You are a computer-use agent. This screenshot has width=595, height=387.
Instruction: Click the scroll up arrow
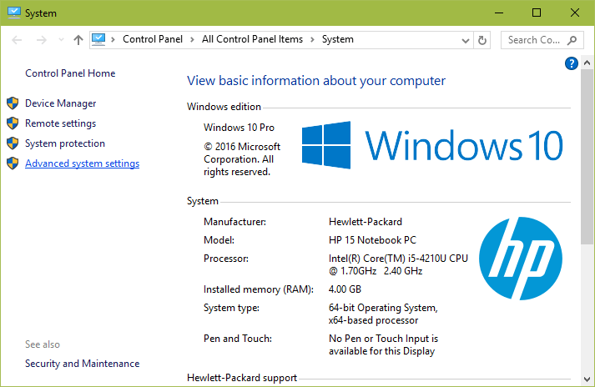(587, 63)
